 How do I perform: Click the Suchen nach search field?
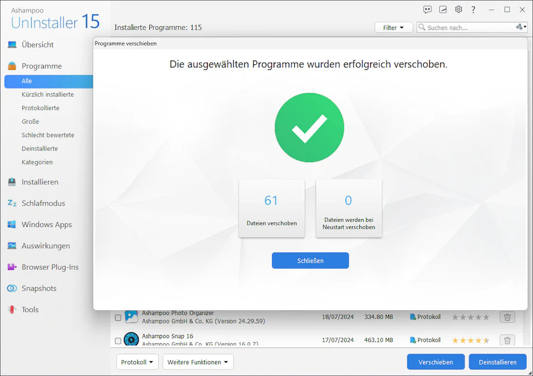(471, 28)
